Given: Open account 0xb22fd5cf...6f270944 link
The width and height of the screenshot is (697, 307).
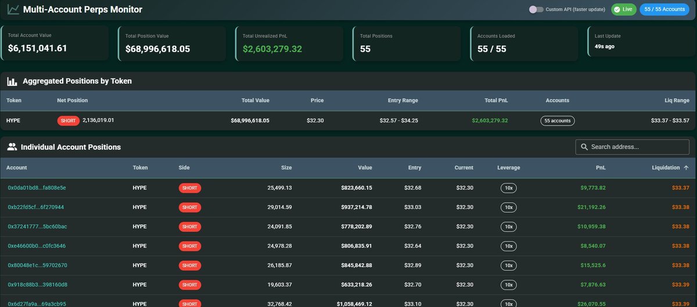Looking at the screenshot, I should pyautogui.click(x=36, y=207).
